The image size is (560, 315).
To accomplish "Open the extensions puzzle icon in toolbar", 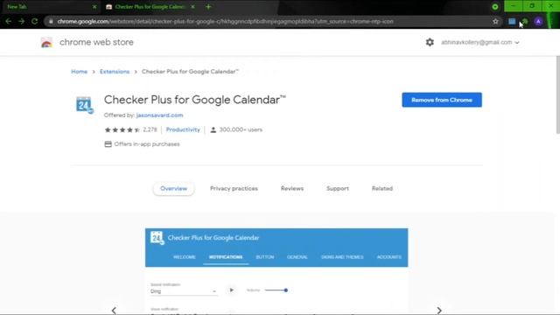I will pos(525,21).
